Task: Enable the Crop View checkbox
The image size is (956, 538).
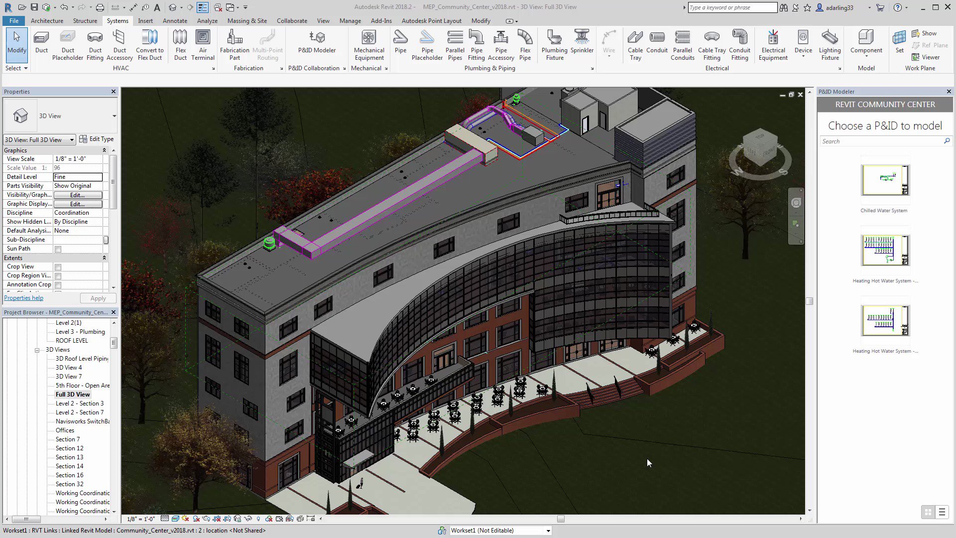Action: [58, 267]
